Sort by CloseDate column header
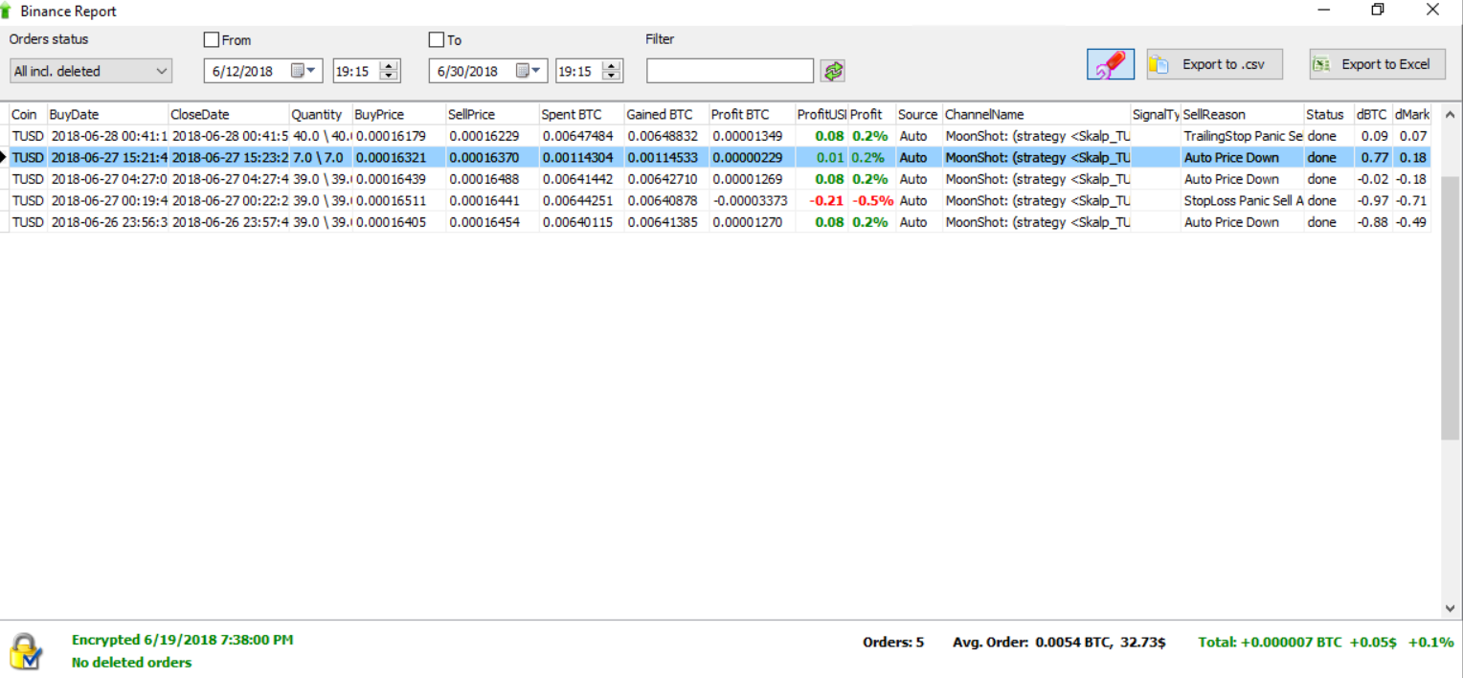The width and height of the screenshot is (1463, 678). pos(229,114)
